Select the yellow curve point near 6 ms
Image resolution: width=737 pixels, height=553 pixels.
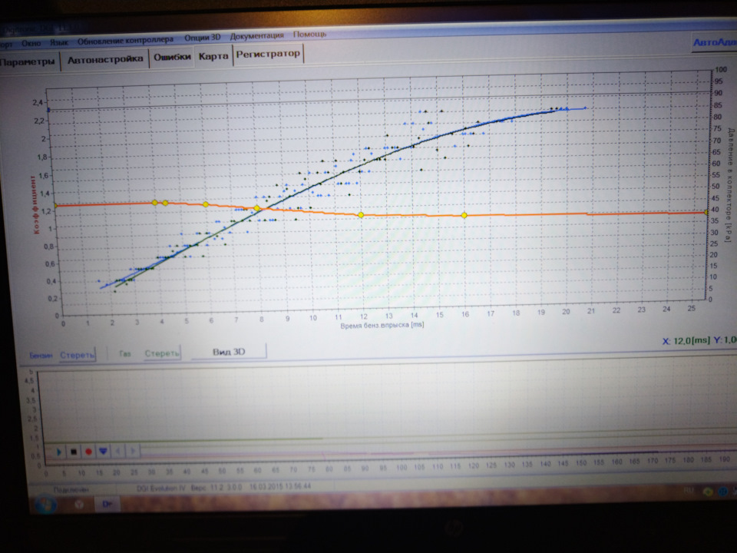(x=206, y=204)
